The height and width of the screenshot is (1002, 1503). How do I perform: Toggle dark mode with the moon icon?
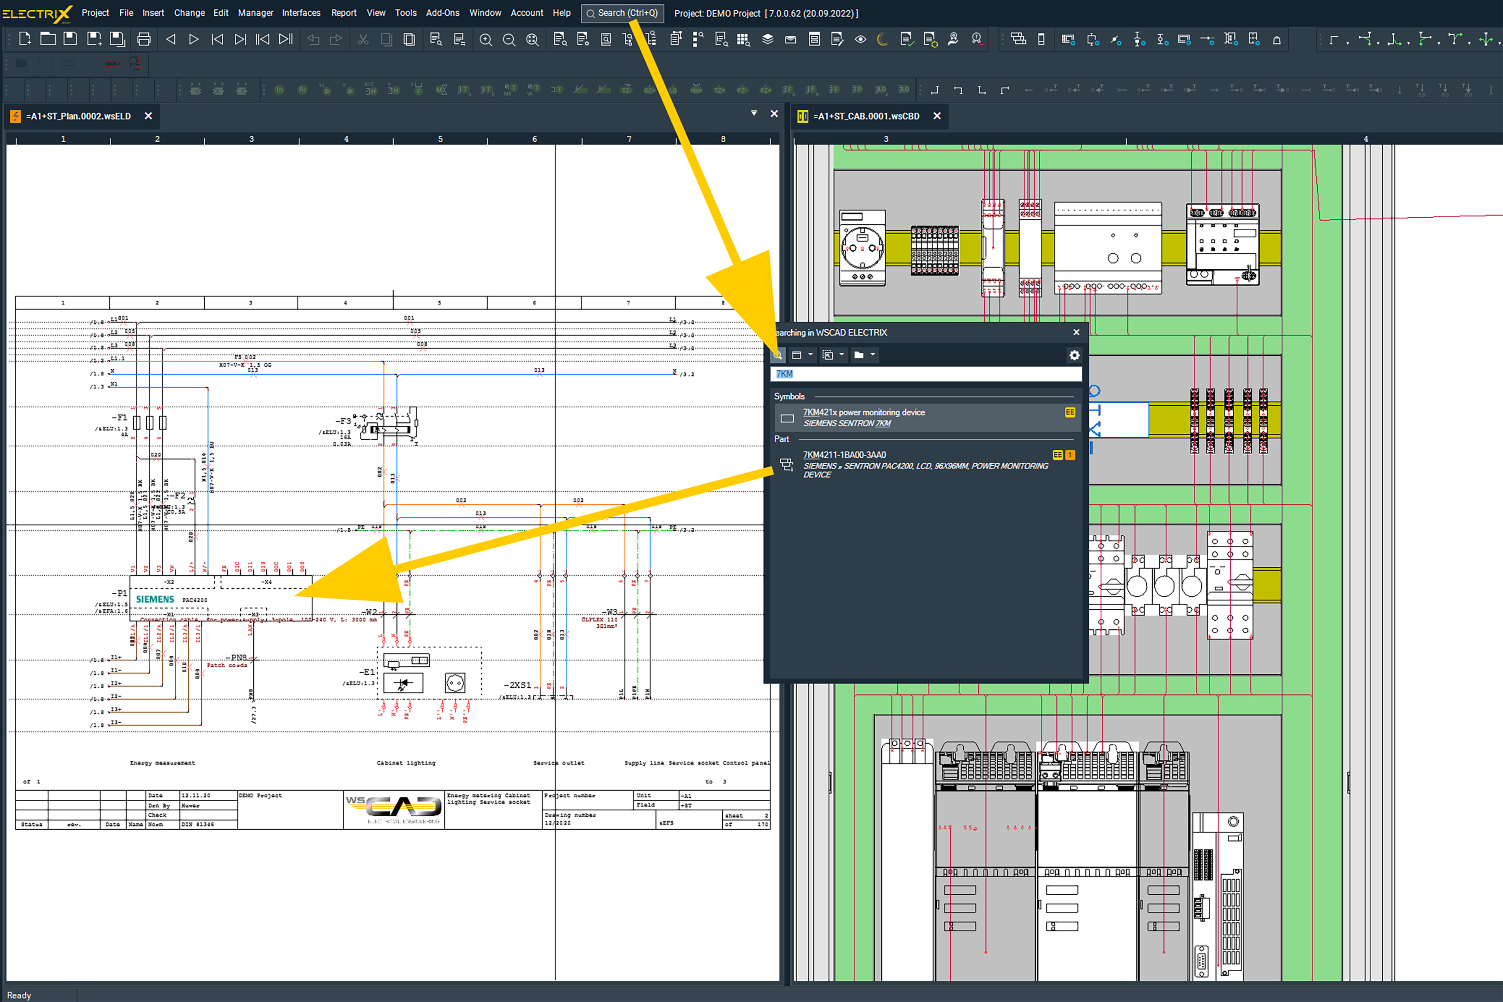(x=883, y=39)
